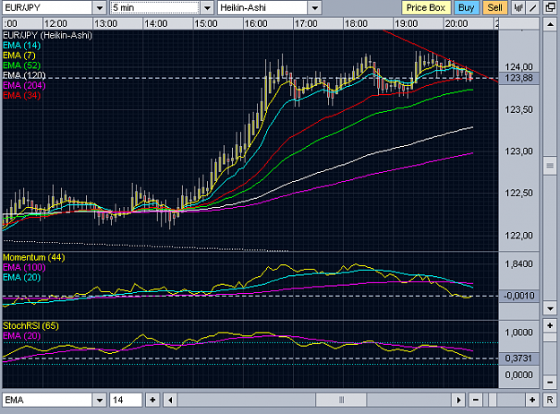The width and height of the screenshot is (560, 414).
Task: Select the EMA (14) legend label
Action: point(22,46)
